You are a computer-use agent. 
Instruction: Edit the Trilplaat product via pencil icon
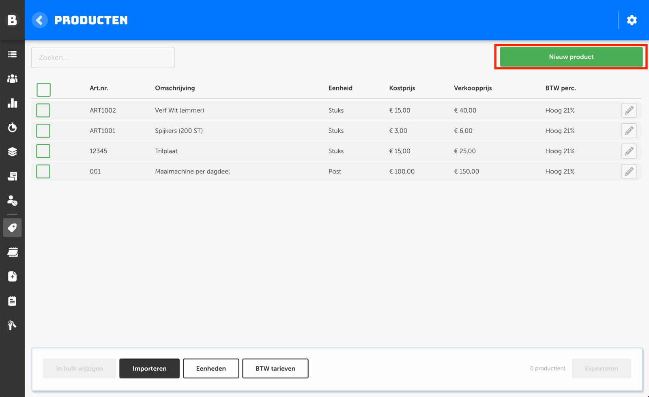(x=629, y=151)
